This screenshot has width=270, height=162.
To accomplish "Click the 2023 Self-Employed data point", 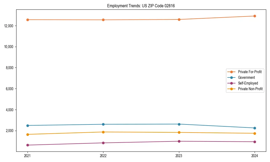I will click(178, 141).
